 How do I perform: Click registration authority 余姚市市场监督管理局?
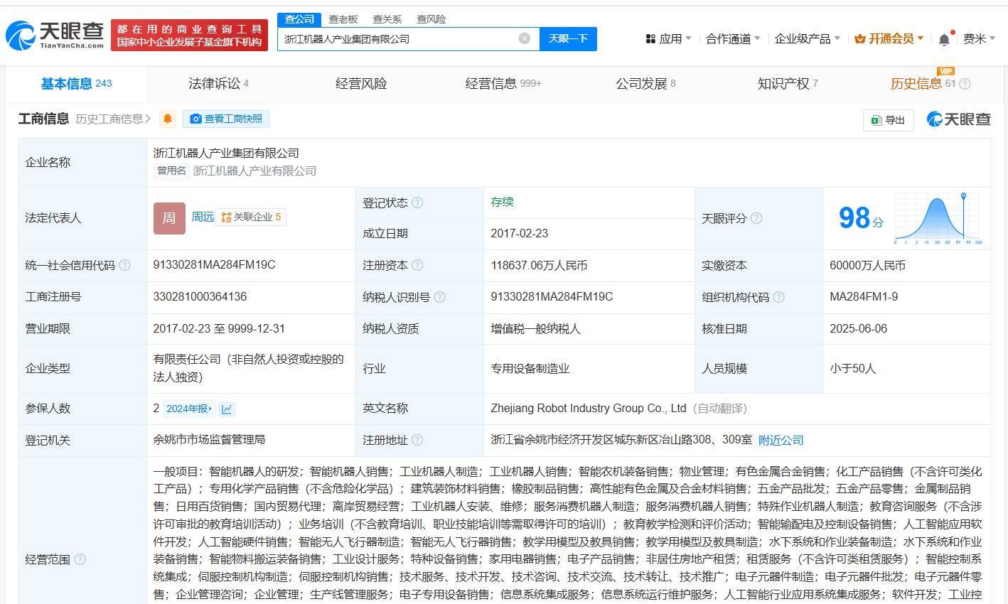tap(209, 439)
